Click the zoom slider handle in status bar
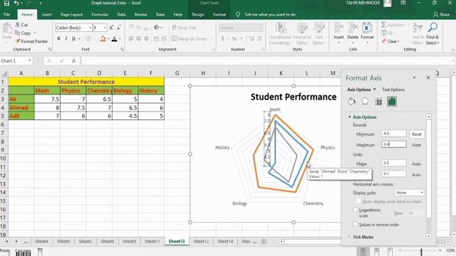This screenshot has width=456, height=256. (x=421, y=251)
